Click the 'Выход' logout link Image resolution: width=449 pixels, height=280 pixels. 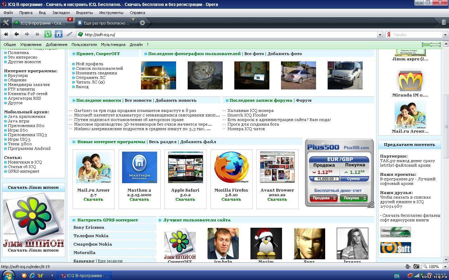point(82,87)
